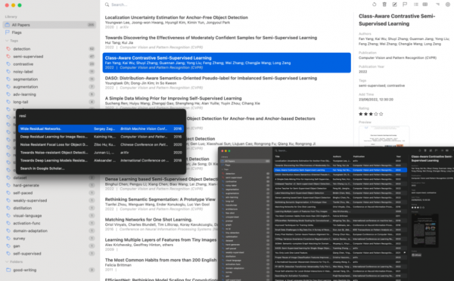Select 'Deep Residual Learning for Image Reco...' result
Screen dimensions: 454x281
101,137
